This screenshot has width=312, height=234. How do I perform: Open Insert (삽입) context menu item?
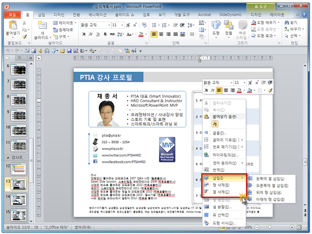pyautogui.click(x=224, y=178)
